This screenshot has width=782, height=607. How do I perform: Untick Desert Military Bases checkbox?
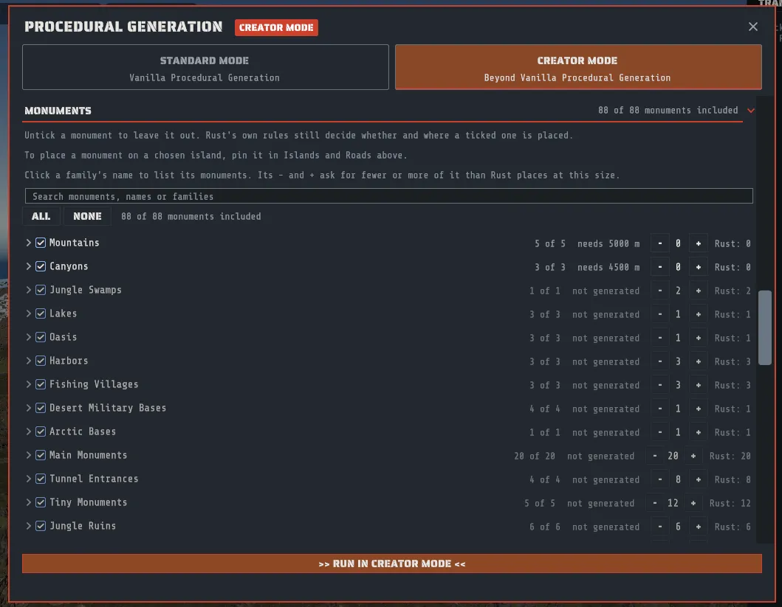point(41,408)
